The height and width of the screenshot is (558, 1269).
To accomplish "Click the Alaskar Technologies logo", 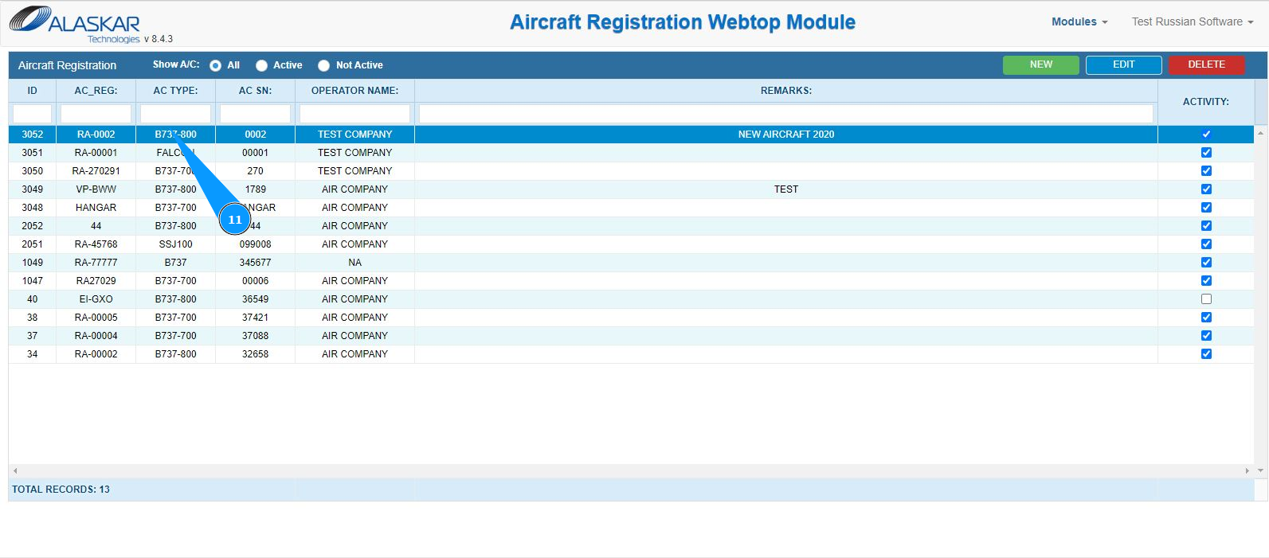I will point(76,24).
